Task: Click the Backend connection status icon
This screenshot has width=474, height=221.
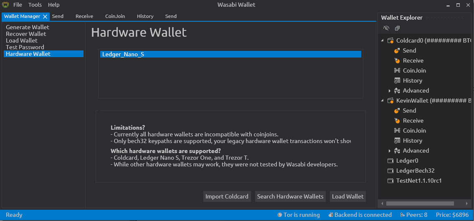Action: pos(331,215)
